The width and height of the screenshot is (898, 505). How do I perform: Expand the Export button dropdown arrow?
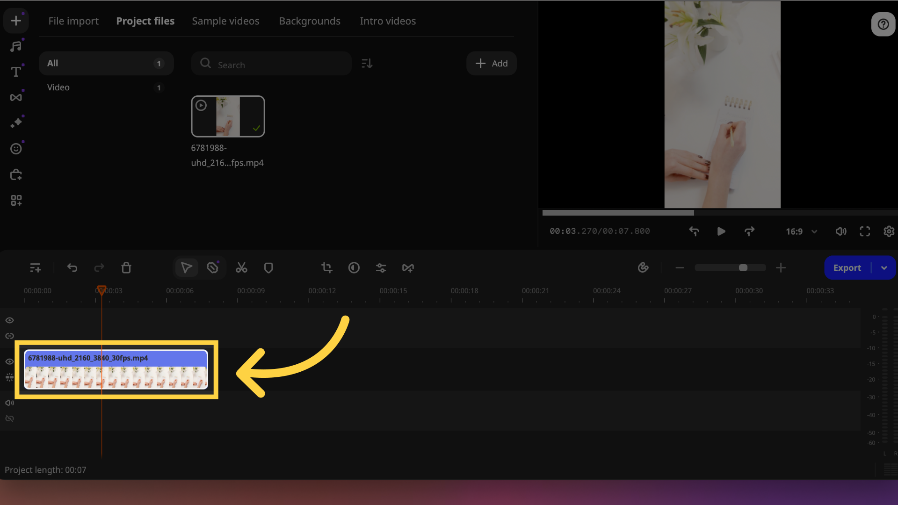pos(884,267)
